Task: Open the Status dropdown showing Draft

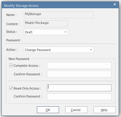Action: click(x=46, y=32)
